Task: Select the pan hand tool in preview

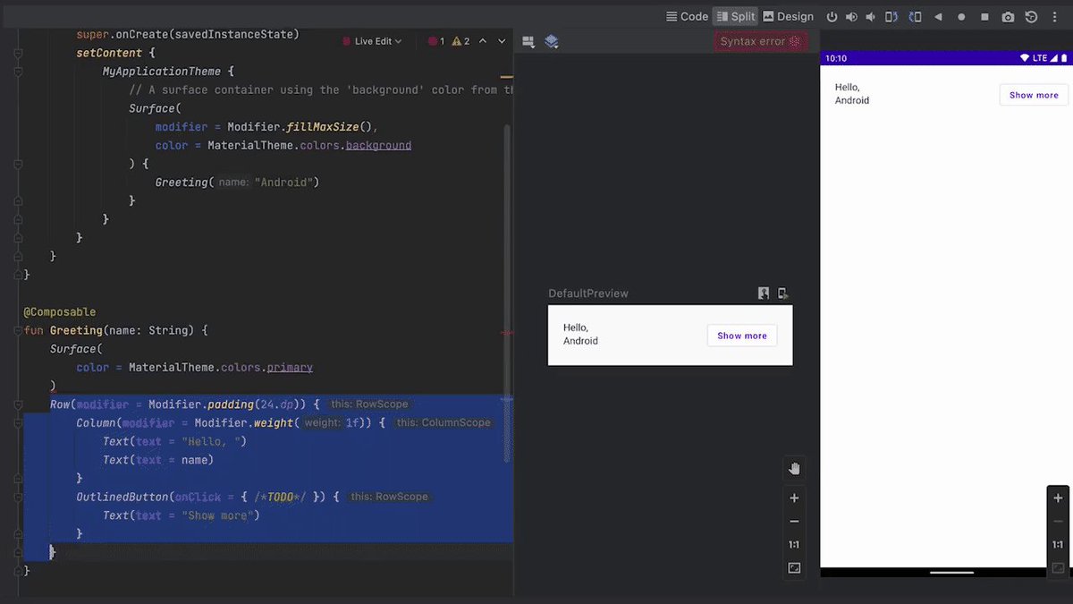Action: 794,469
